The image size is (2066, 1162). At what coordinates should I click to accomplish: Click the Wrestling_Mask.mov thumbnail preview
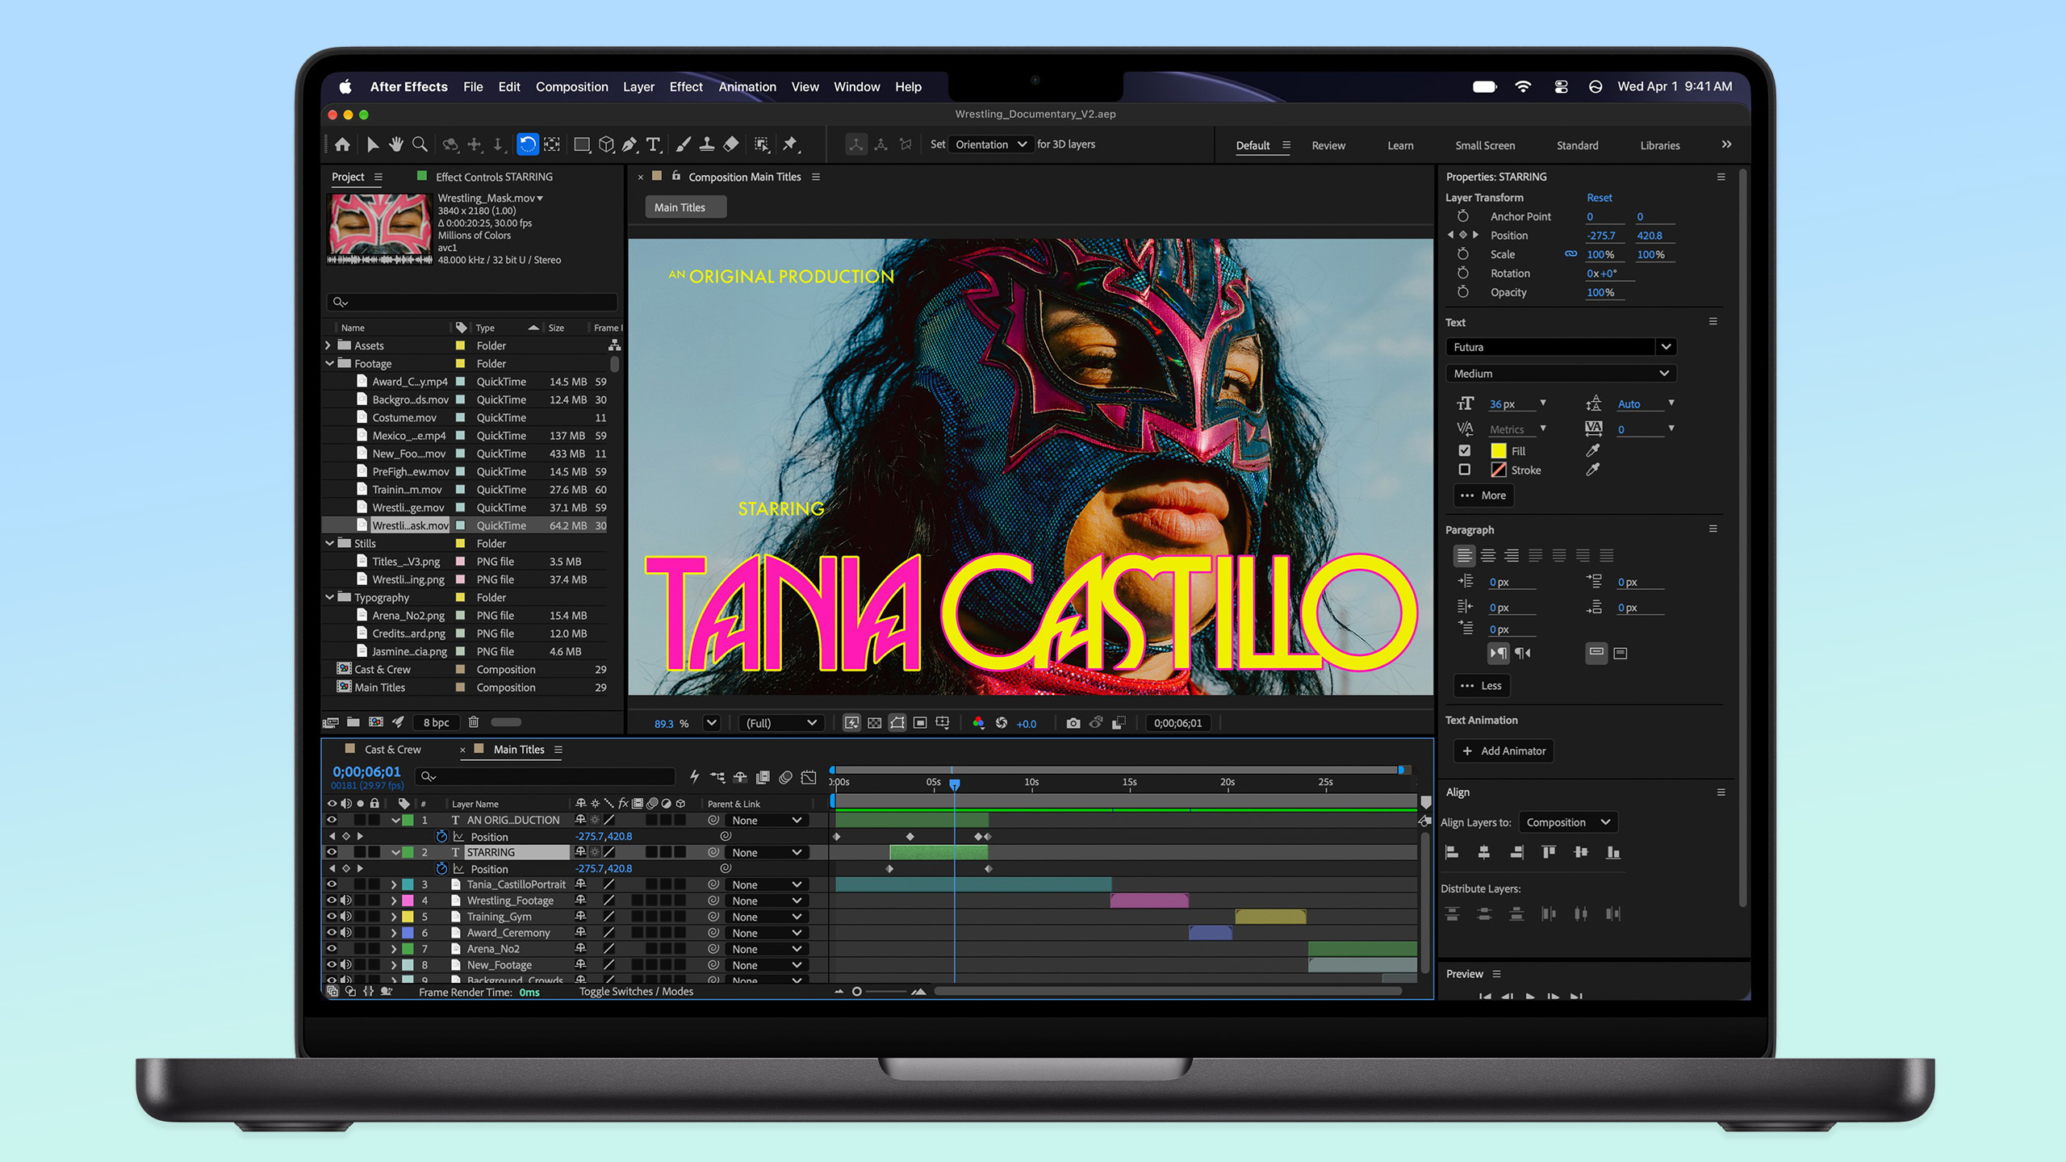point(379,228)
